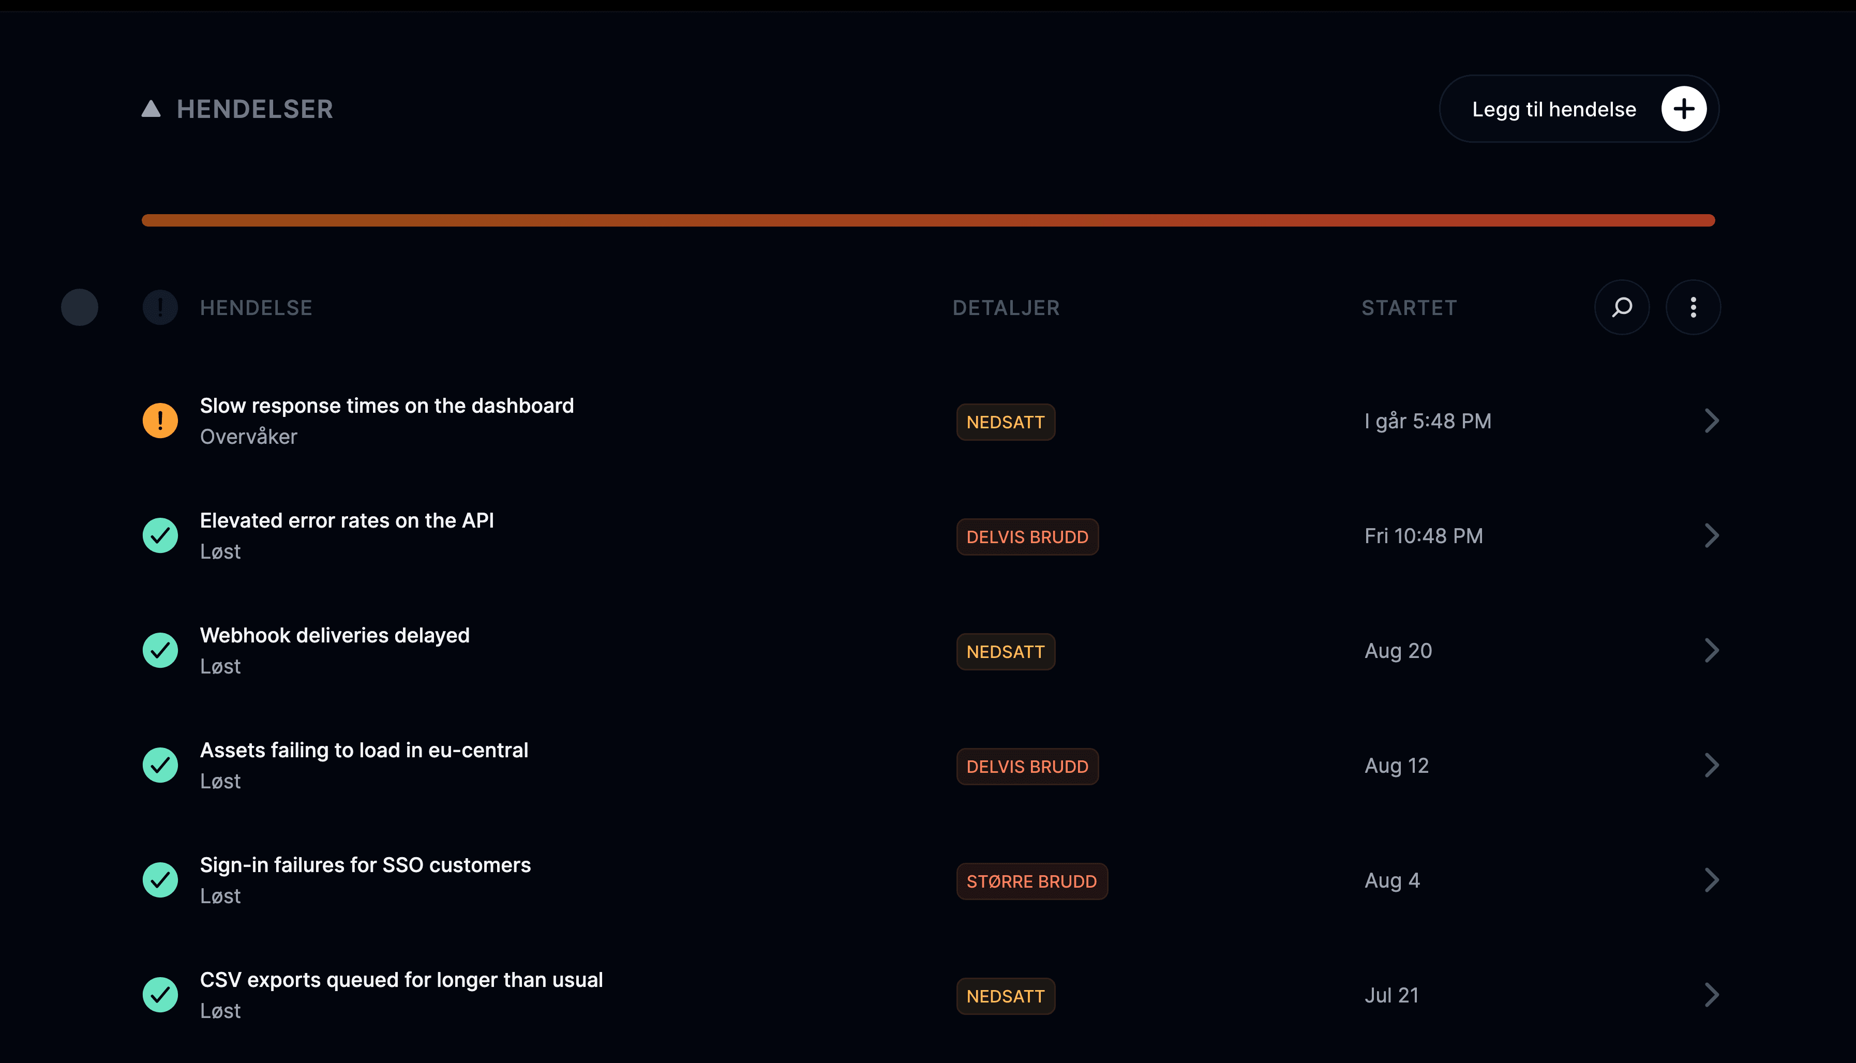Click the triangle icon next to HENDELSER heading
1856x1063 pixels.
(151, 109)
